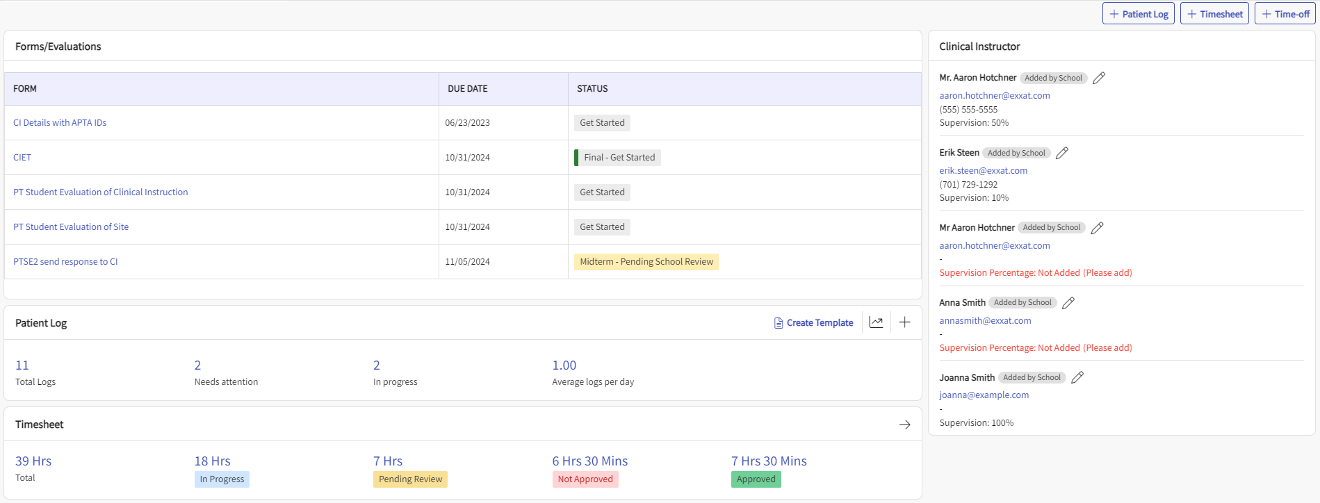Image resolution: width=1320 pixels, height=503 pixels.
Task: Click the + Patient Log button
Action: point(1138,14)
